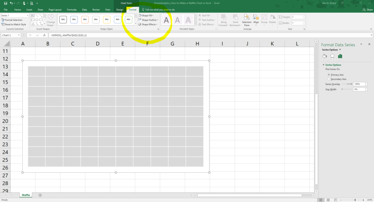Open the Name Box dropdown showing Chart 1
The width and height of the screenshot is (374, 202).
pos(19,35)
